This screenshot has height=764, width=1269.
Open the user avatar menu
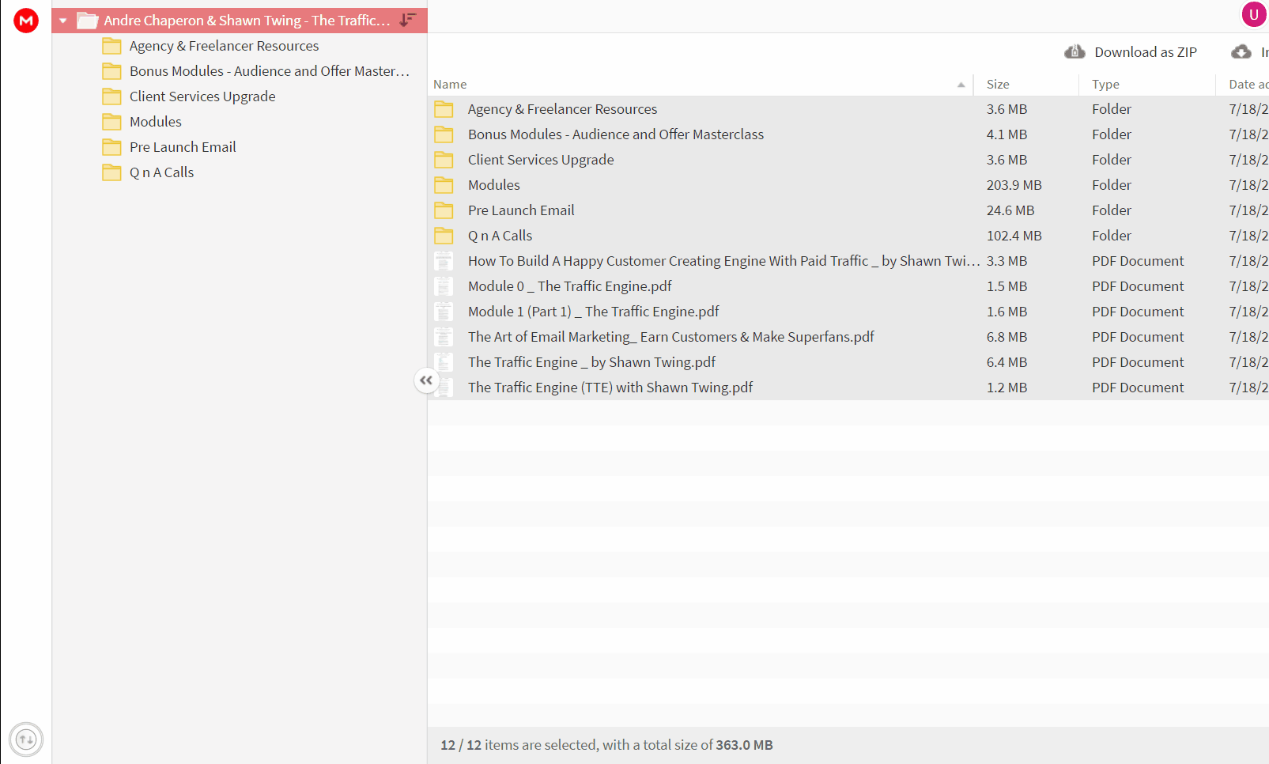[1254, 14]
